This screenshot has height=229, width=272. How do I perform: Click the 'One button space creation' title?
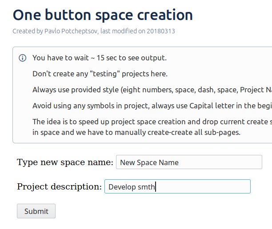(103, 15)
